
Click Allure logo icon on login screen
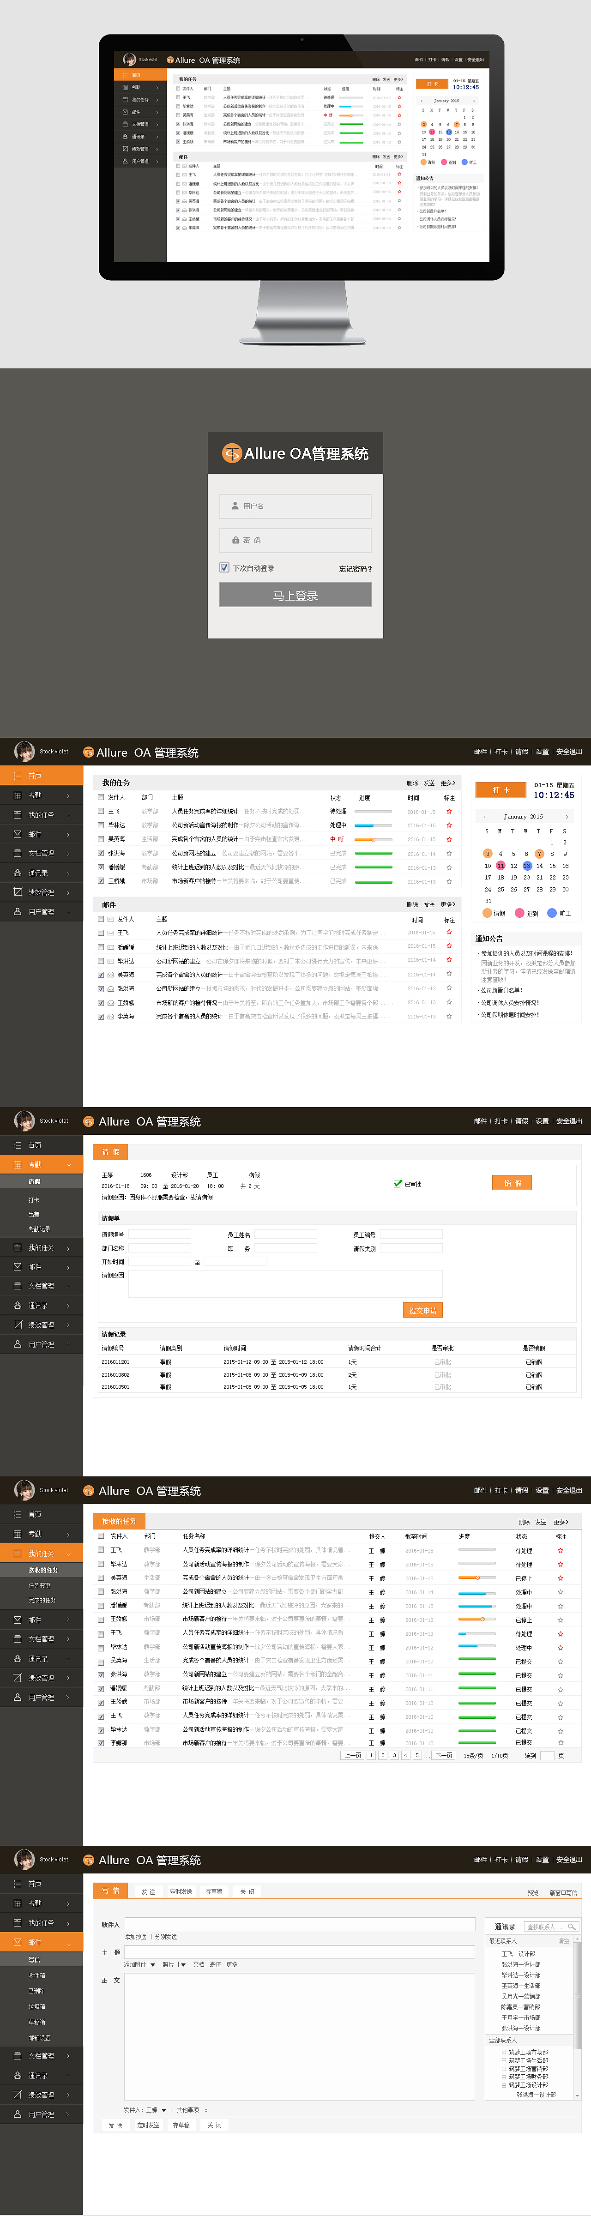click(231, 453)
